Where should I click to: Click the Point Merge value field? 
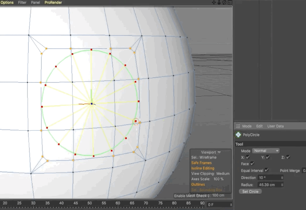tap(304, 171)
